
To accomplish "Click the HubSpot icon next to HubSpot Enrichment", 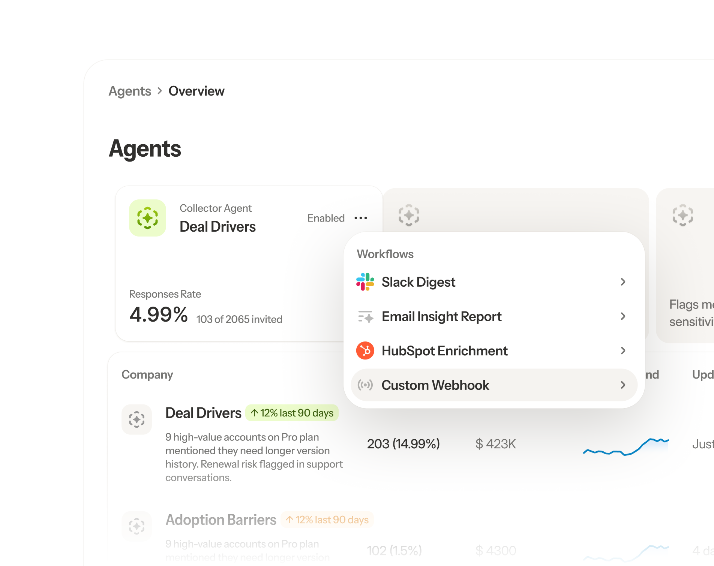I will pos(364,350).
